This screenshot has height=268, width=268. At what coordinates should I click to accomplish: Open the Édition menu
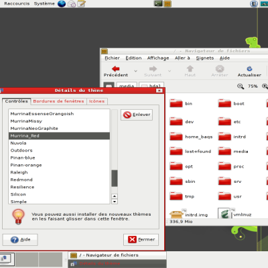(133, 58)
